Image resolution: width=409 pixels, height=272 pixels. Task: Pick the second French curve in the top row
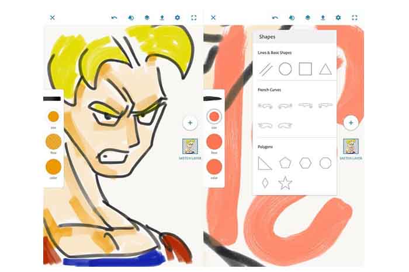(x=285, y=106)
